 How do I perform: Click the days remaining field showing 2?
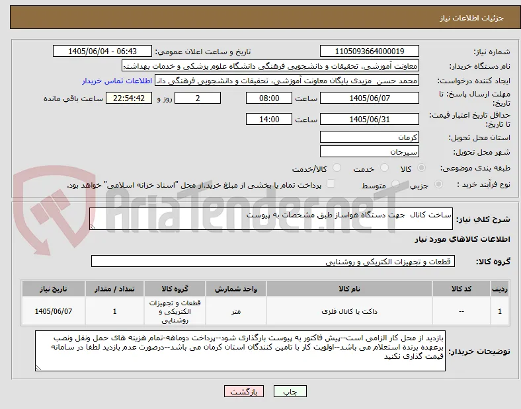198,98
